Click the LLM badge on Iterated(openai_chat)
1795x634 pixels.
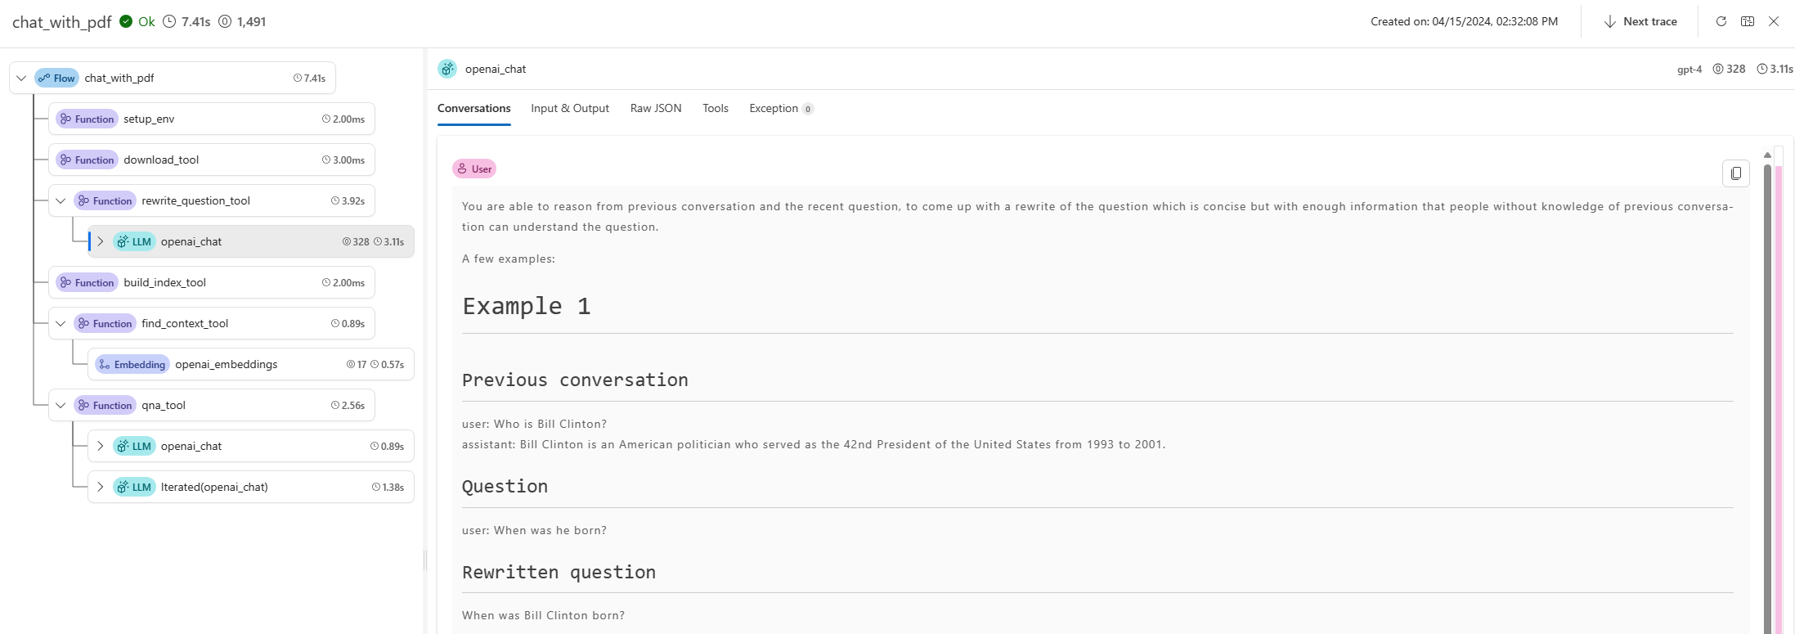pyautogui.click(x=134, y=488)
